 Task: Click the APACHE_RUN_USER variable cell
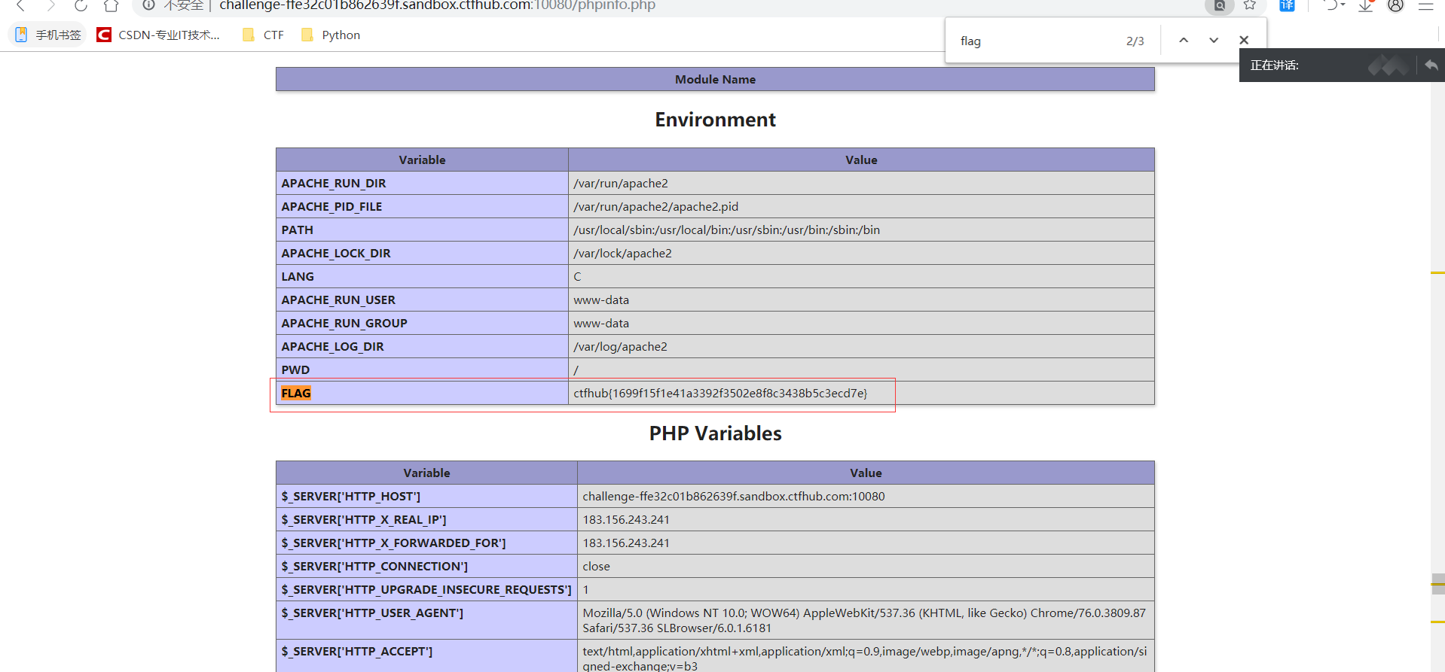[x=422, y=300]
